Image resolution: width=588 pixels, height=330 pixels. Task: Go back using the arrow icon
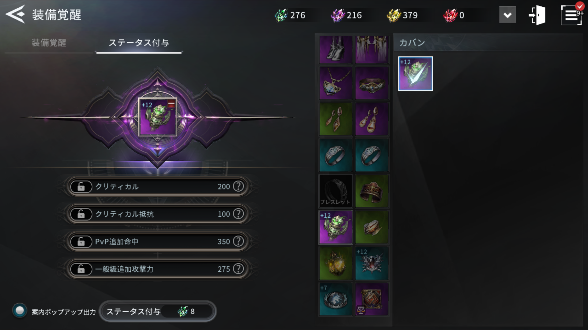pyautogui.click(x=15, y=14)
